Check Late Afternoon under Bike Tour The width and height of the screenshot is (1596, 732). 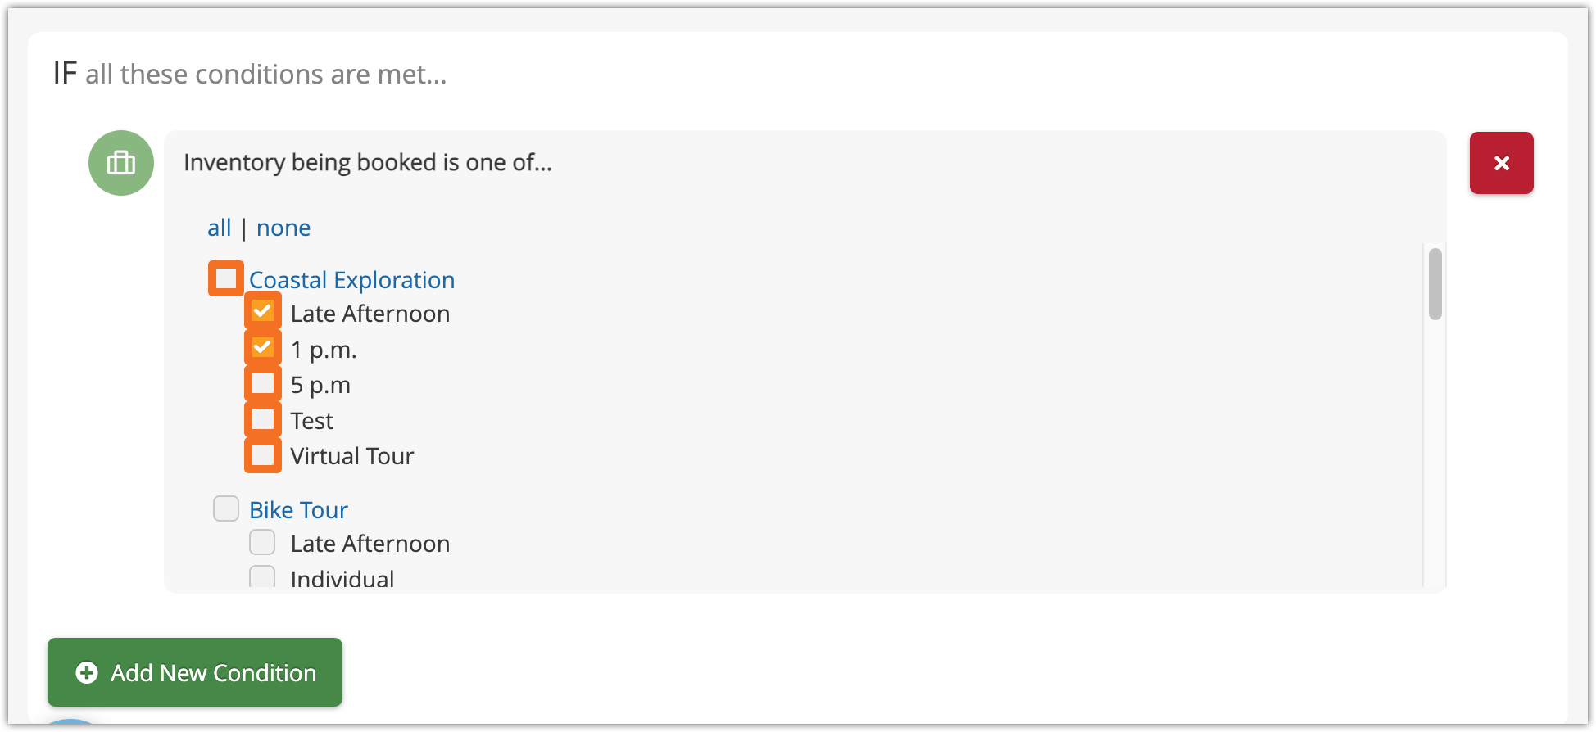pyautogui.click(x=262, y=542)
